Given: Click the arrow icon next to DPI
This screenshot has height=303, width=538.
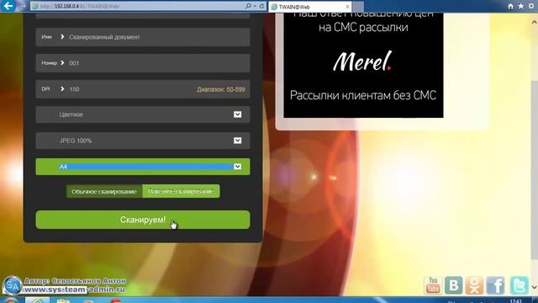Looking at the screenshot, I should [62, 89].
